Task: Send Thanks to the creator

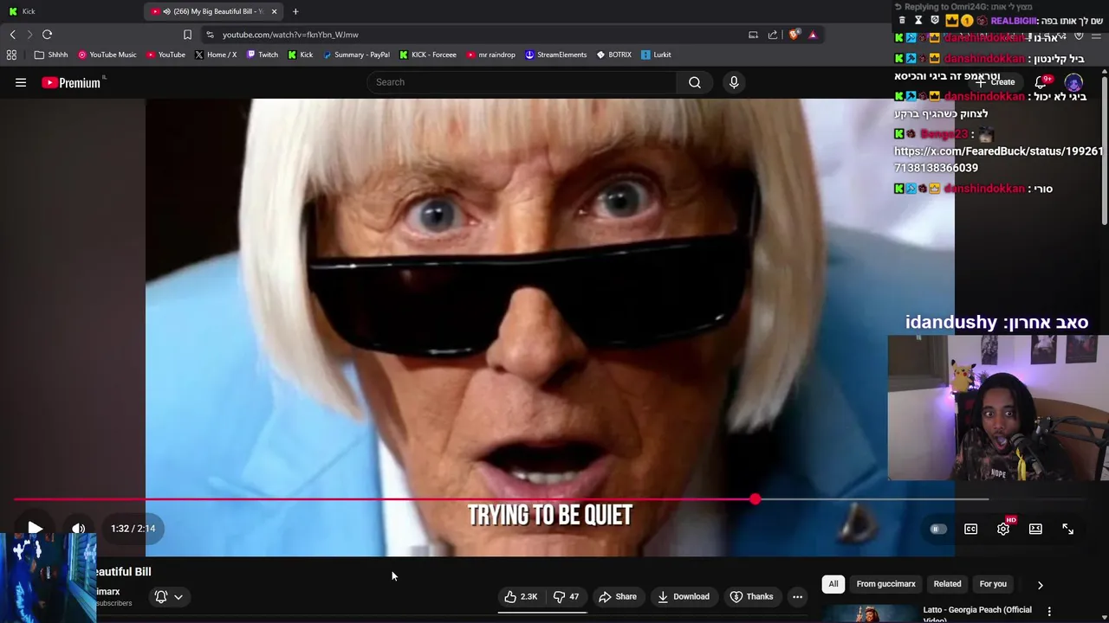Action: (751, 596)
